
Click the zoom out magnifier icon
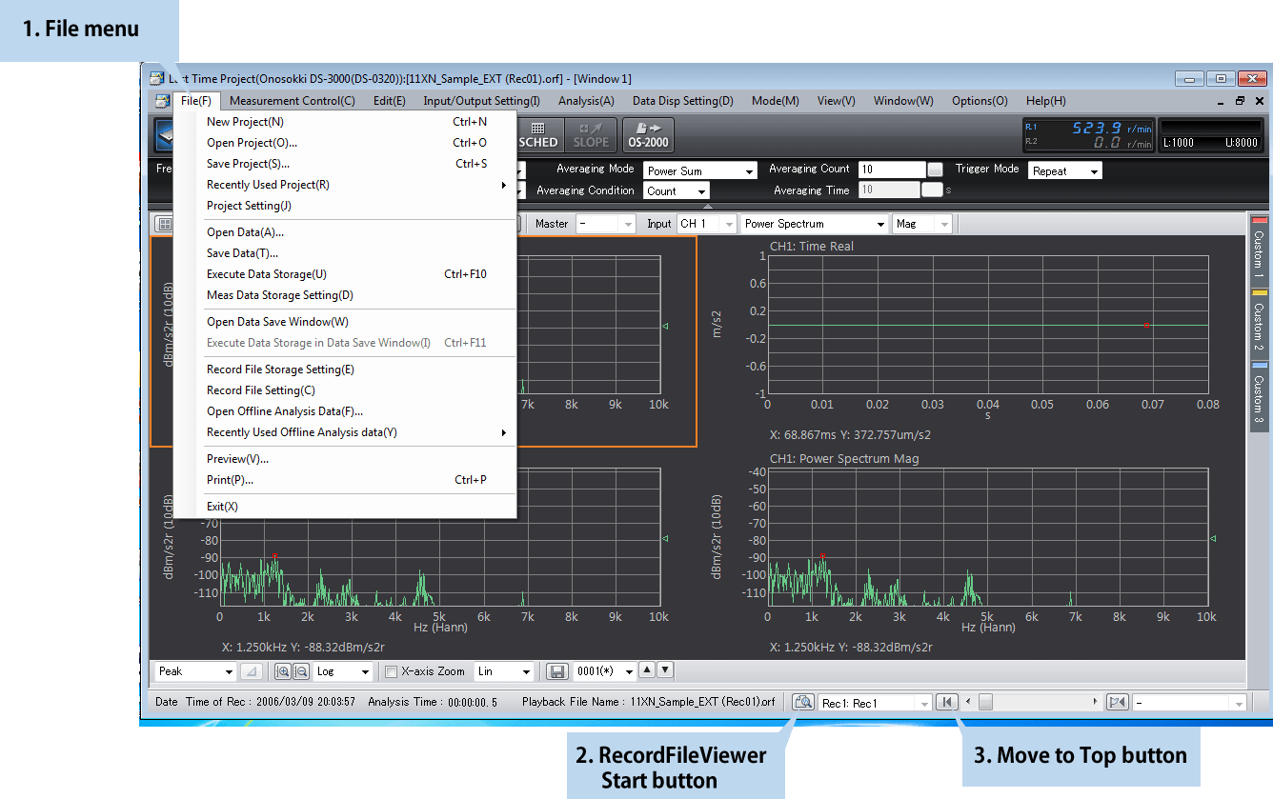pos(300,671)
